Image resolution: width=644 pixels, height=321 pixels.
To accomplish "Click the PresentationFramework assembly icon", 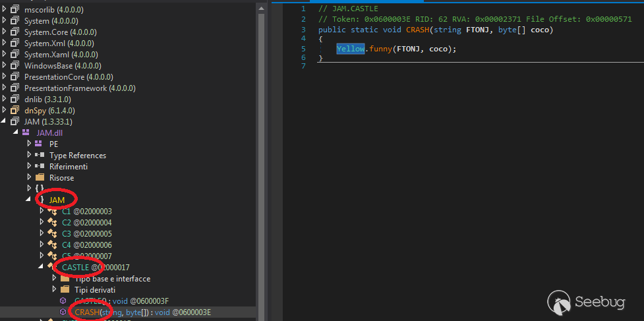I will tap(15, 88).
